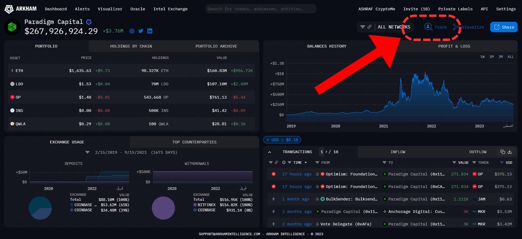Click the link icon in the transactions header row
The image size is (522, 239).
point(276,163)
